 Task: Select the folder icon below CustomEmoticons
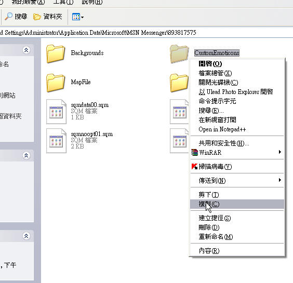179,83
